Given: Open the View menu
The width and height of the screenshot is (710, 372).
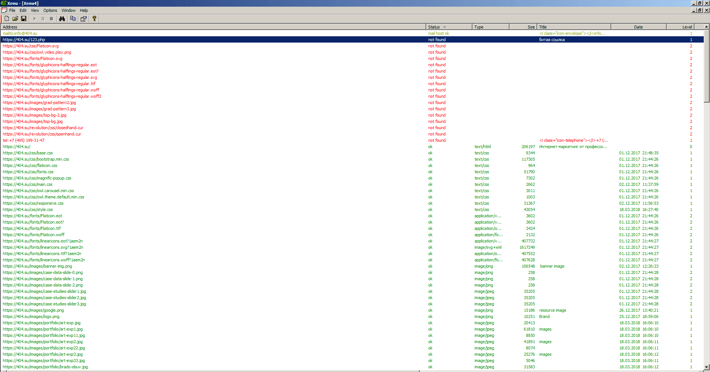Looking at the screenshot, I should coord(35,10).
